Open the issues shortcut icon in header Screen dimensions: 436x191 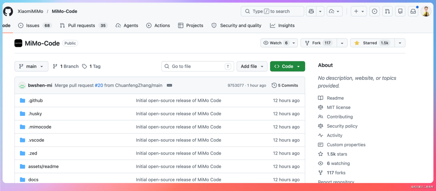(375, 11)
